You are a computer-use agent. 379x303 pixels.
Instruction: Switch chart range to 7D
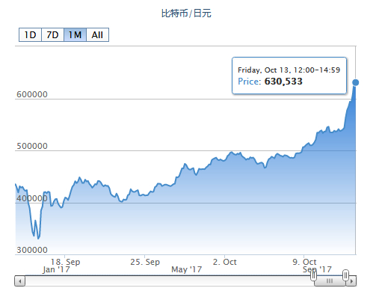[52, 35]
